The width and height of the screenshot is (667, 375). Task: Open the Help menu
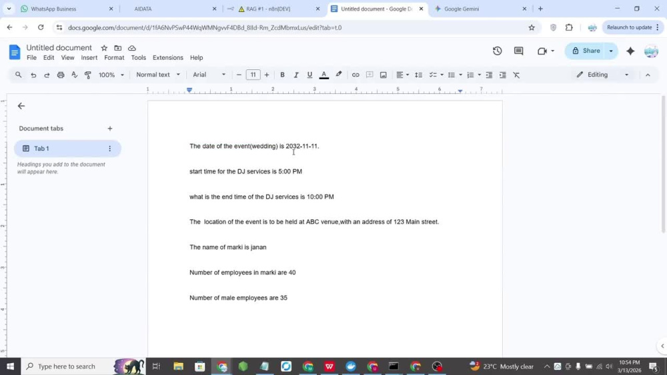(x=196, y=58)
